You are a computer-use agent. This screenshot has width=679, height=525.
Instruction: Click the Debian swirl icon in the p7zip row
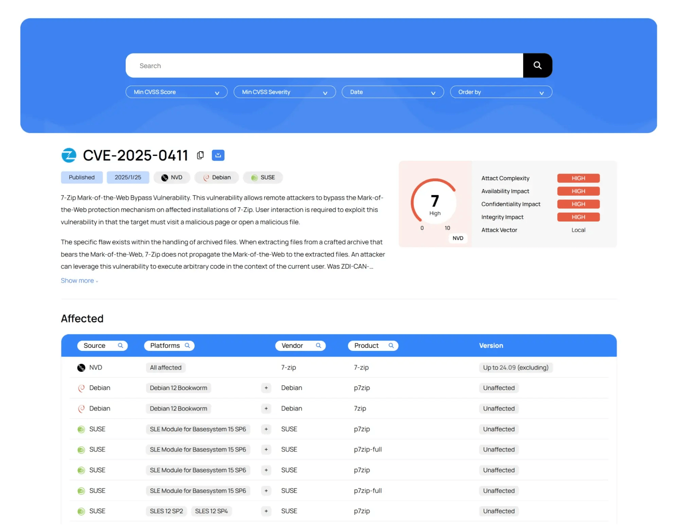tap(81, 388)
